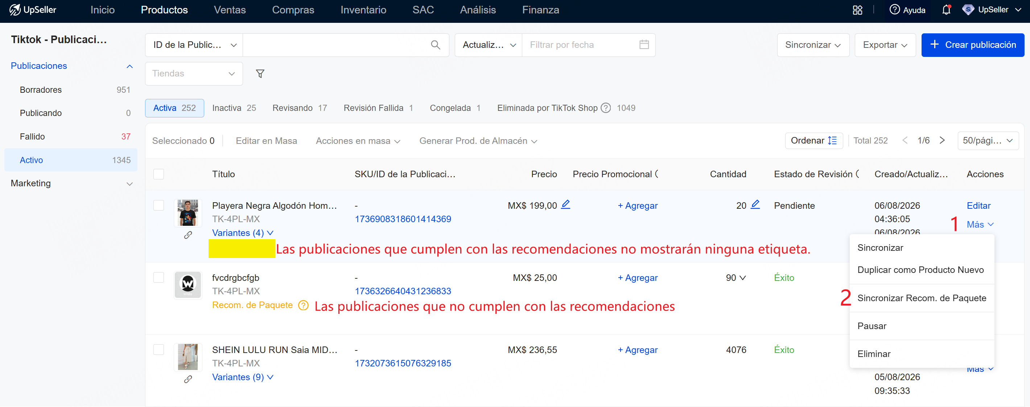Open the apps grid icon in header
Viewport: 1030px width, 407px height.
pyautogui.click(x=857, y=10)
